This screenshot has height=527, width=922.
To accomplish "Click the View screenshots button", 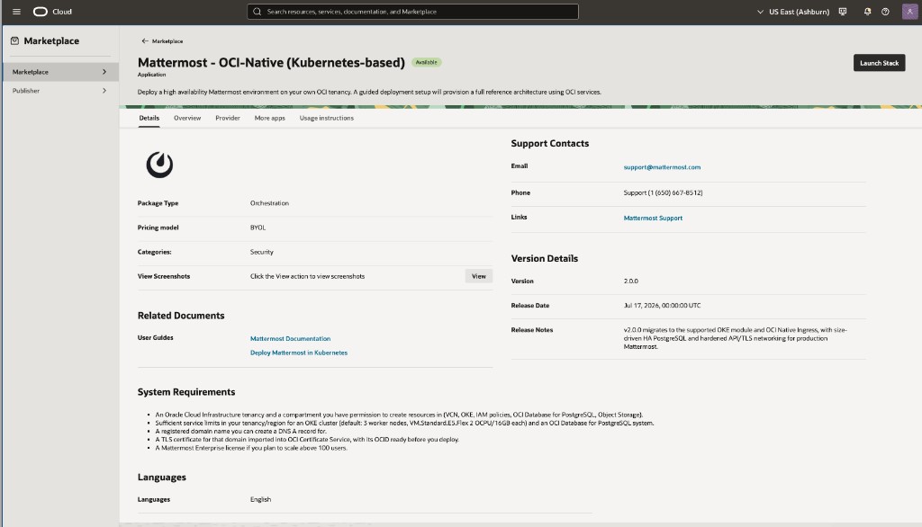I will [x=479, y=276].
